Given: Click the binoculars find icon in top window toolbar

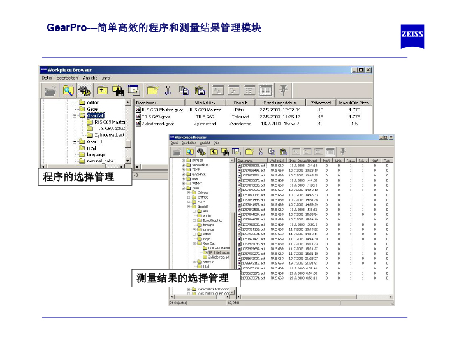Looking at the screenshot, I should [118, 90].
